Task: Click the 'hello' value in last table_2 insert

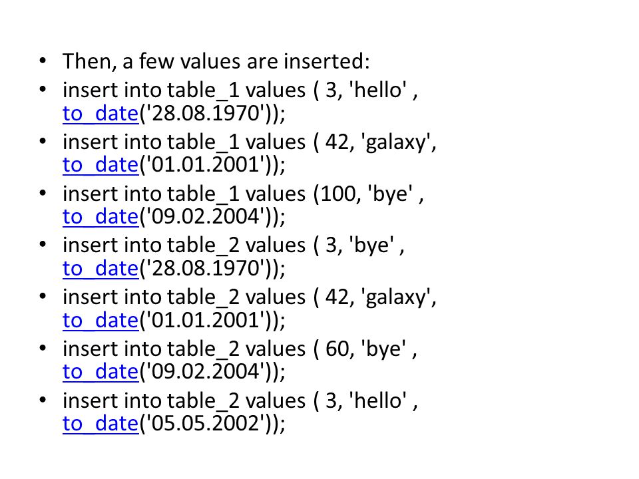Action: [x=378, y=400]
